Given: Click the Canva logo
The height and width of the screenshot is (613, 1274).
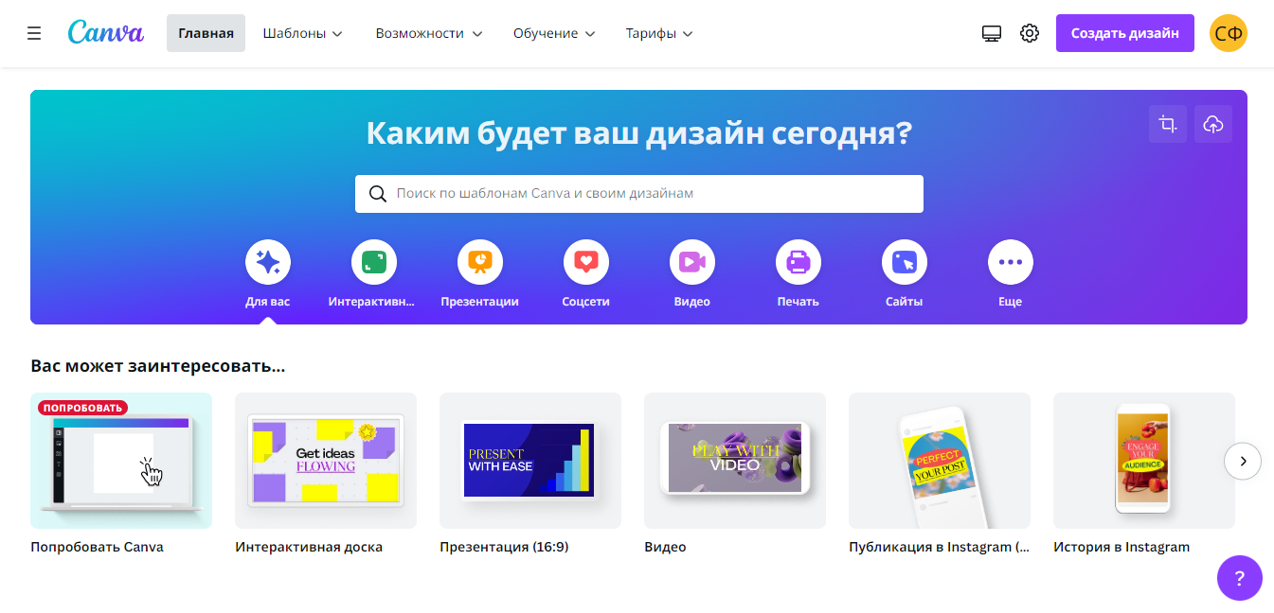Looking at the screenshot, I should [106, 33].
